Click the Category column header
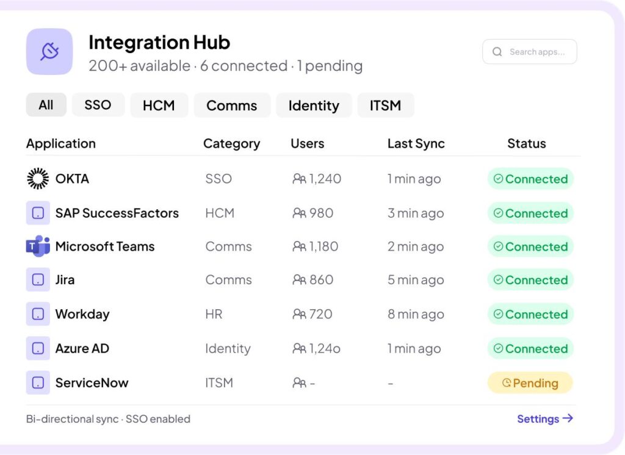 tap(231, 143)
